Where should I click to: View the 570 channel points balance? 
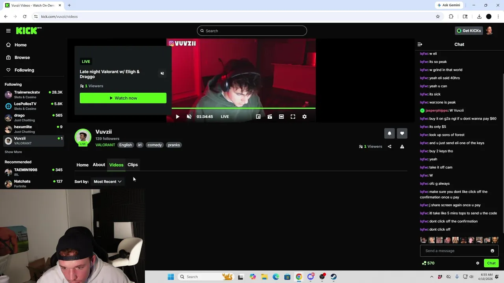(x=428, y=263)
